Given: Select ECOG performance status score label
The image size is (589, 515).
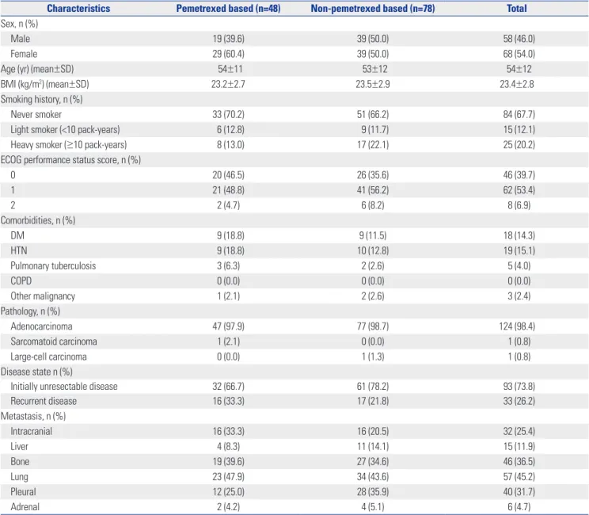Looking at the screenshot, I should click(x=70, y=160).
